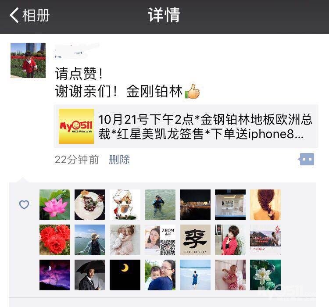Open the cartoon cat avatar liker

pos(125,205)
